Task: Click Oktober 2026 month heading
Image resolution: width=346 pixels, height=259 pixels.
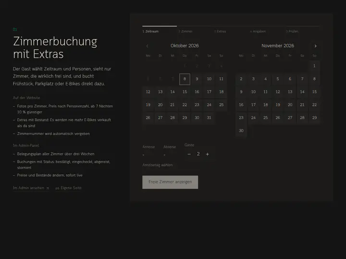Action: (x=185, y=46)
